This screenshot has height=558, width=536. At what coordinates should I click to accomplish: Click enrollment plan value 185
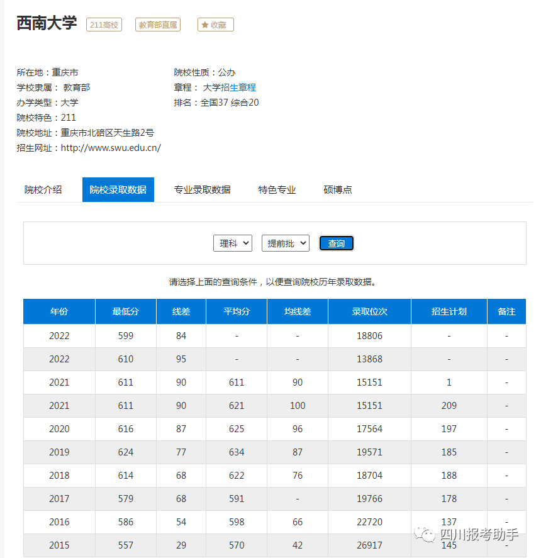449,452
